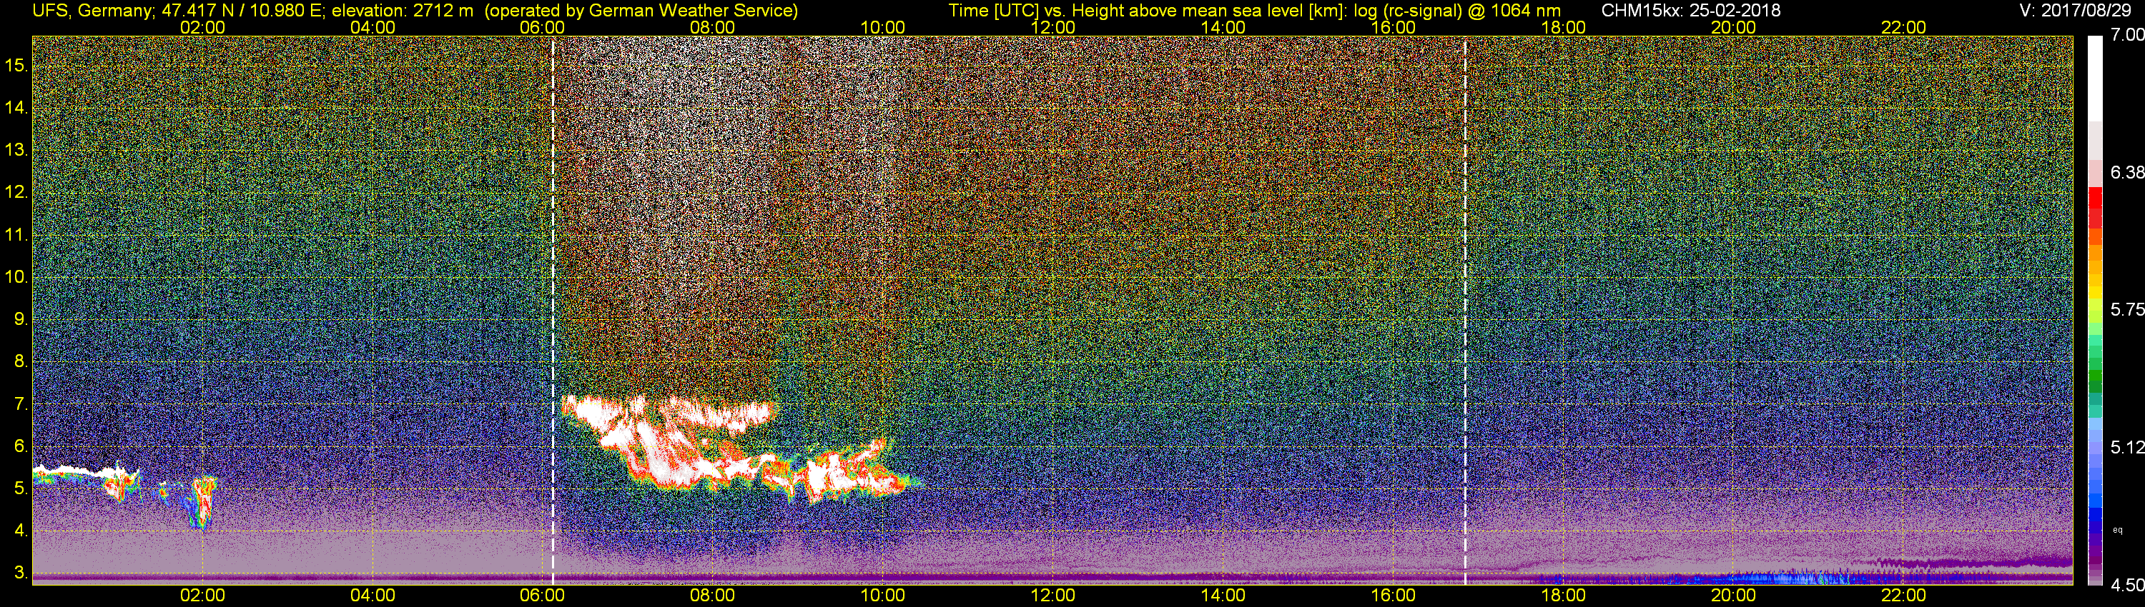Screen dimensions: 2145x607
Task: Click the station title "UFS, Germany; 47.417 N / 10.980 E"
Action: (179, 11)
